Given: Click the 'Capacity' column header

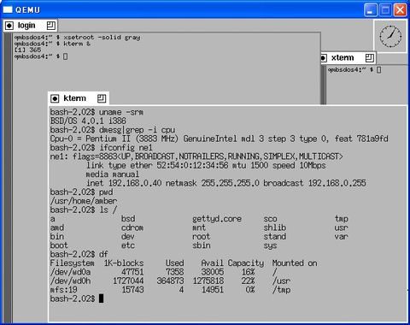Looking at the screenshot, I should tap(246, 263).
